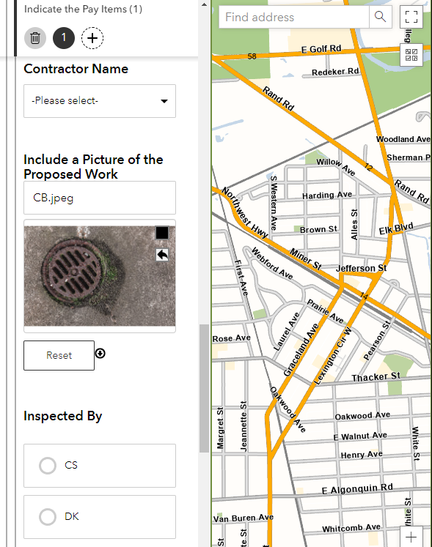Pick the black color swatch on the image

click(x=162, y=233)
